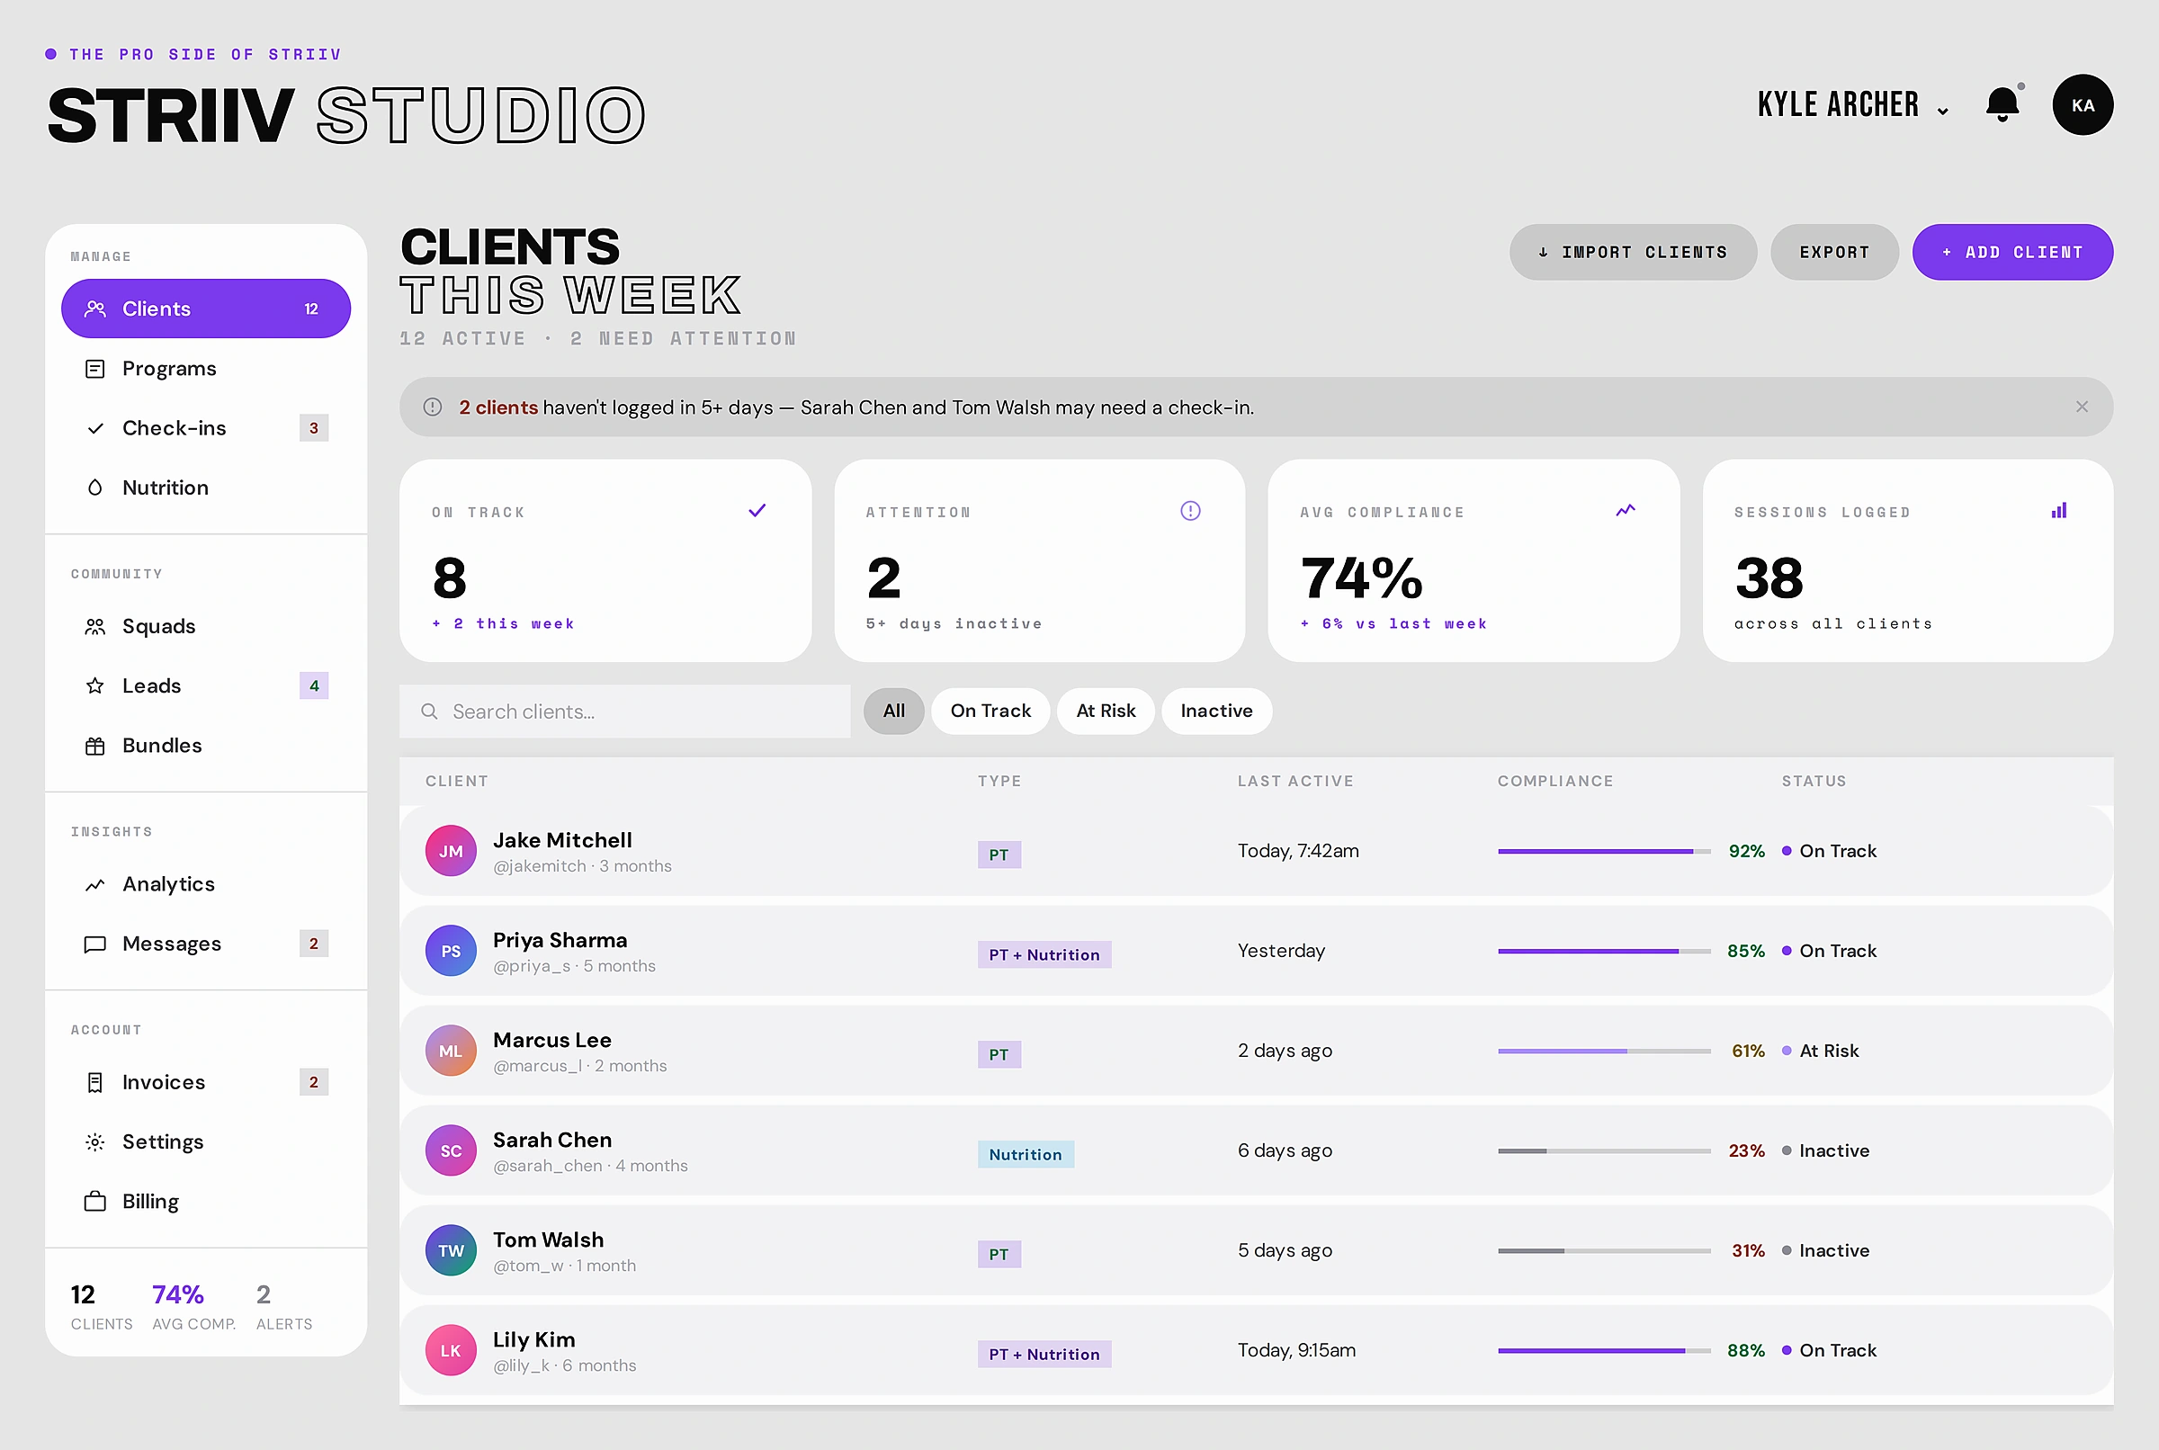Image resolution: width=2159 pixels, height=1450 pixels.
Task: Click the On Track card checkmark icon
Action: point(757,510)
